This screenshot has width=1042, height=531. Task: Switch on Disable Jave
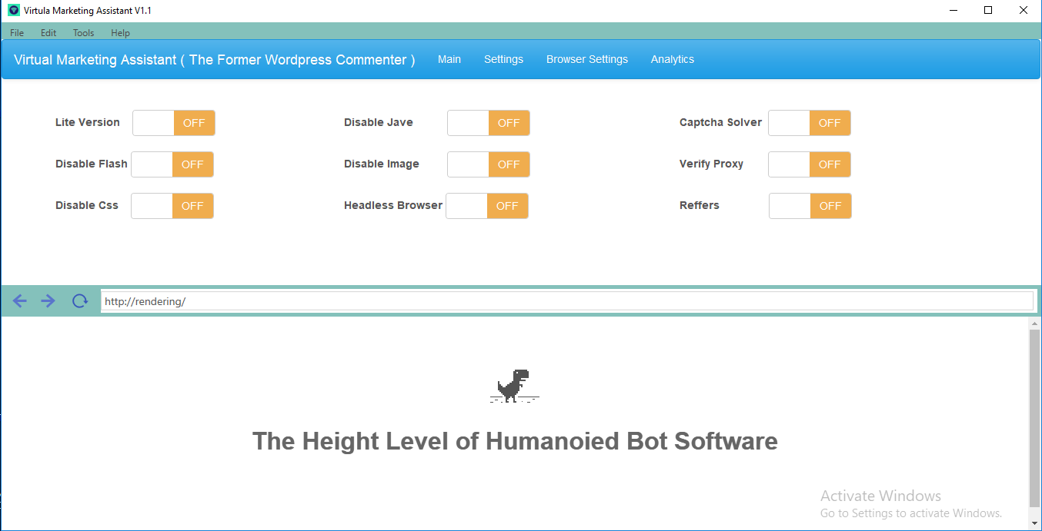click(x=488, y=122)
